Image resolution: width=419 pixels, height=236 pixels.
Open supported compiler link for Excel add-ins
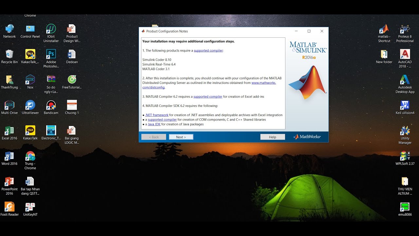pyautogui.click(x=208, y=97)
